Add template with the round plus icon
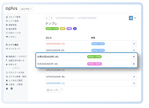149x108 pixels. point(75,29)
